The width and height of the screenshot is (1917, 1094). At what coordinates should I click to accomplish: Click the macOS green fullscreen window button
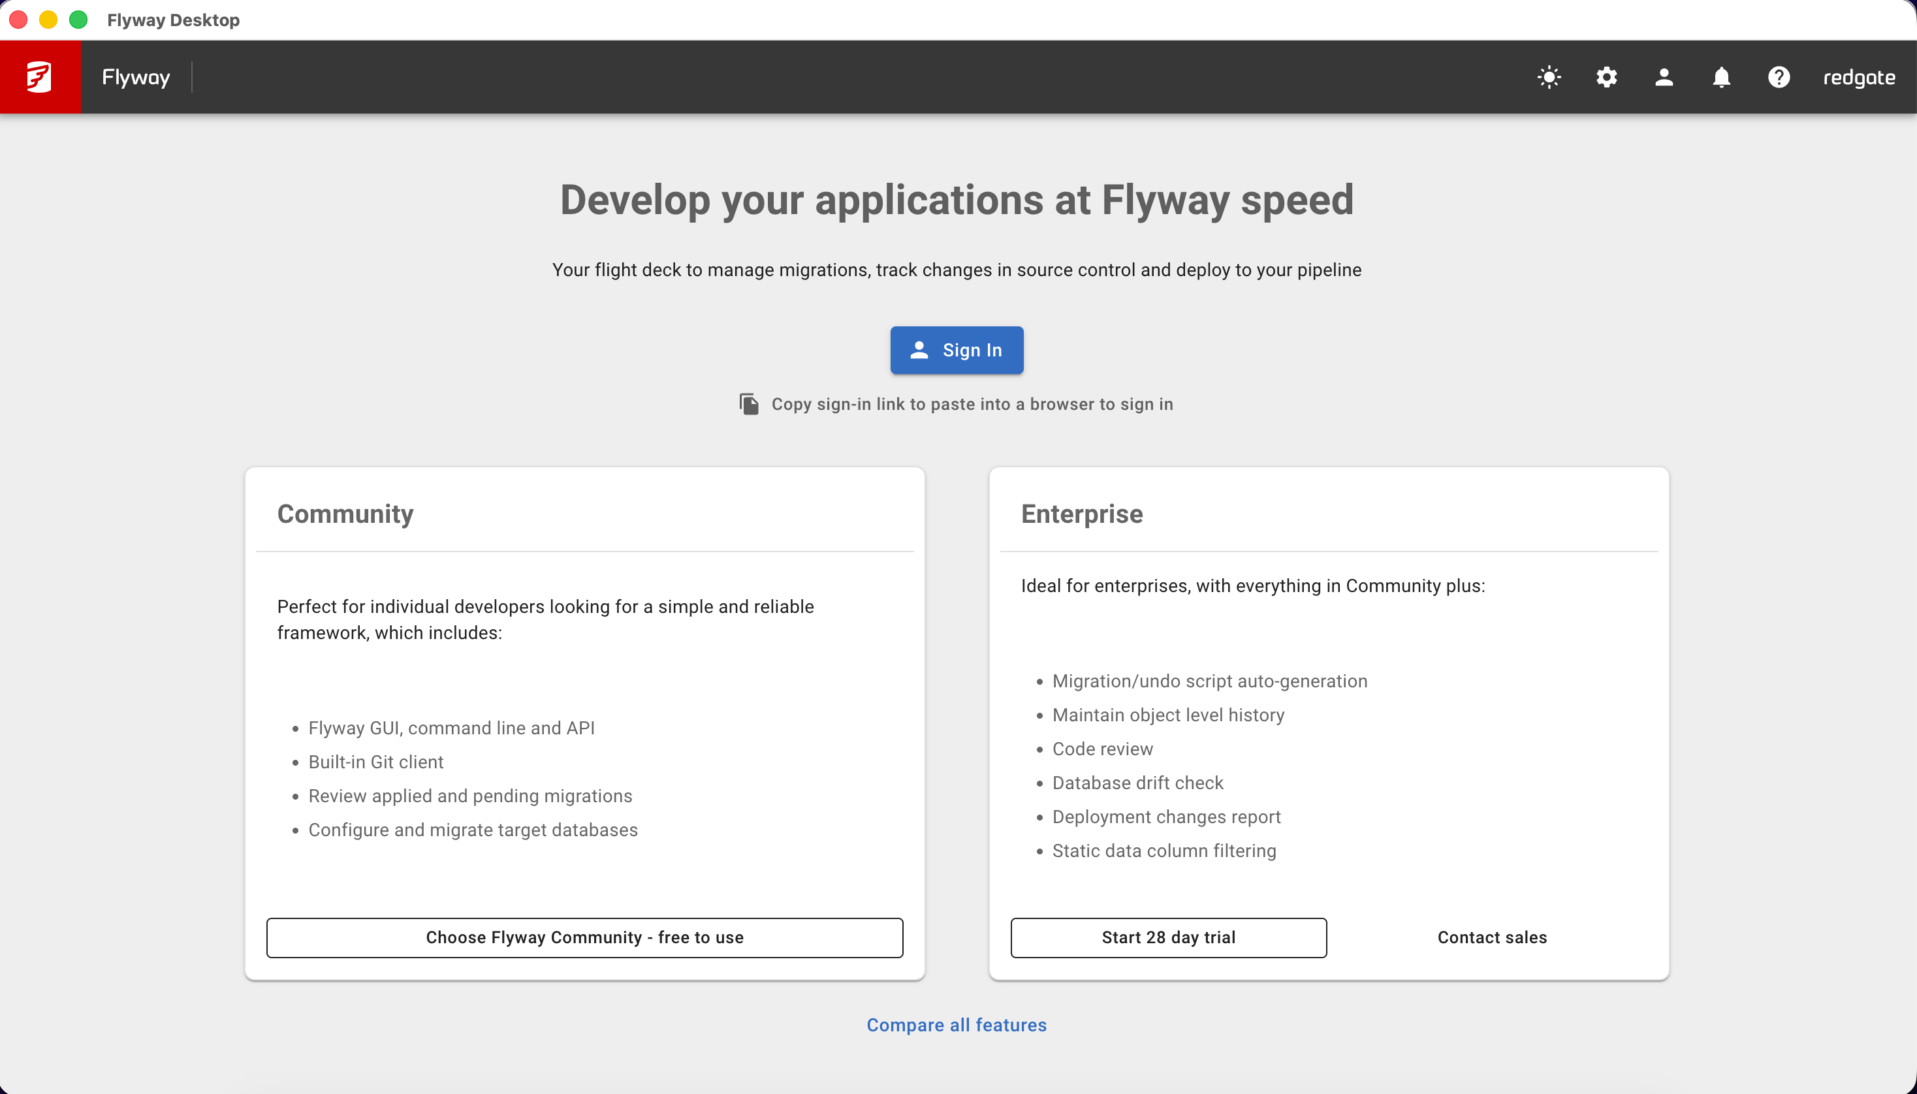(x=78, y=20)
